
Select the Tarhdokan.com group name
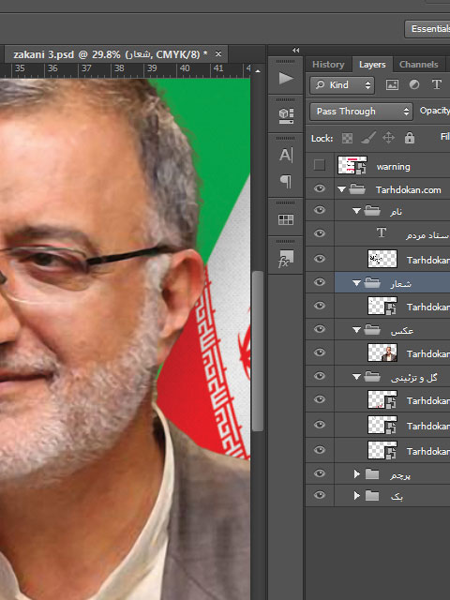pos(409,189)
